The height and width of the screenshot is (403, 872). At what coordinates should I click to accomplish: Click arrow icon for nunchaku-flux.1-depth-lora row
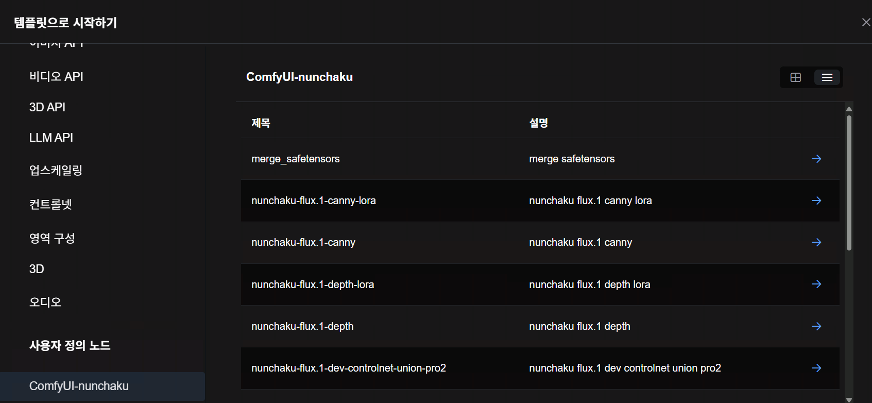(x=816, y=284)
